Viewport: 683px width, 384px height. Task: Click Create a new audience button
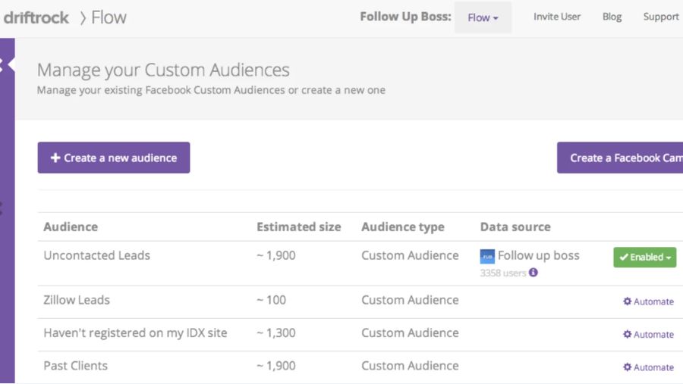[x=114, y=158]
